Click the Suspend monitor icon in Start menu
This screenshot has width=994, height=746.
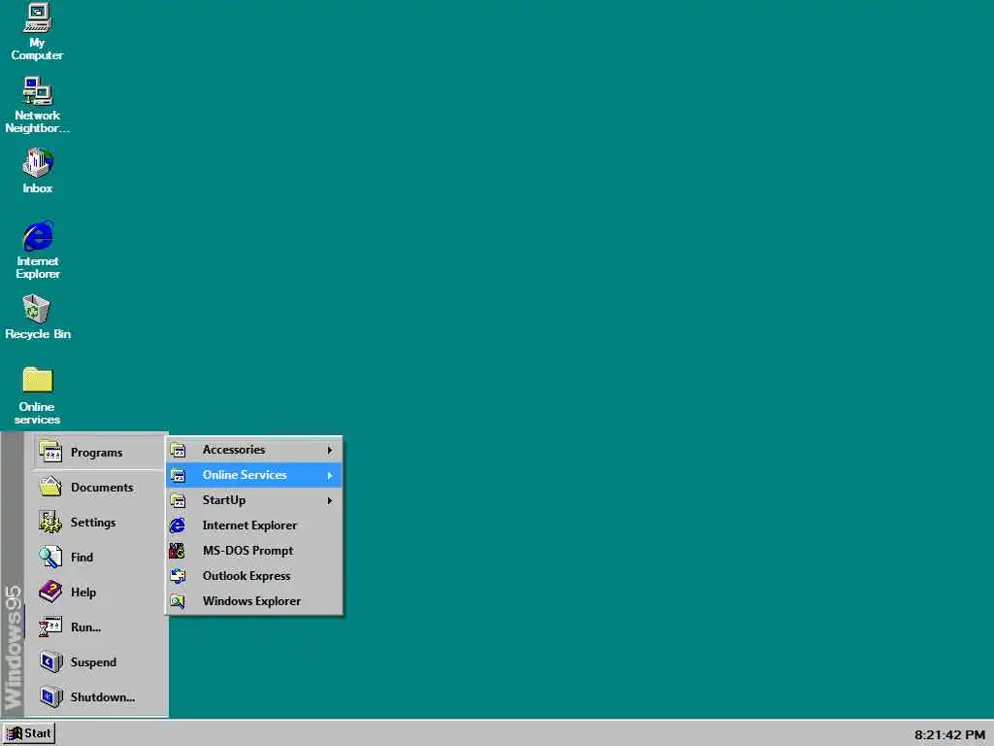[x=50, y=661]
